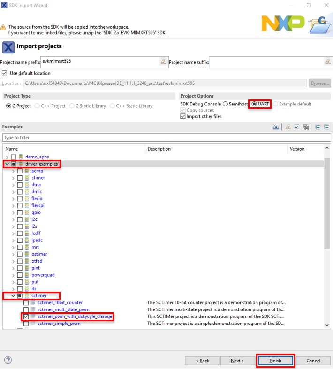Go back with the Back button

(x=202, y=361)
